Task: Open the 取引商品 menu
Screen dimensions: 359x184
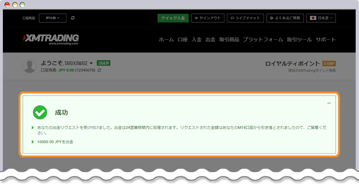Action: click(229, 39)
